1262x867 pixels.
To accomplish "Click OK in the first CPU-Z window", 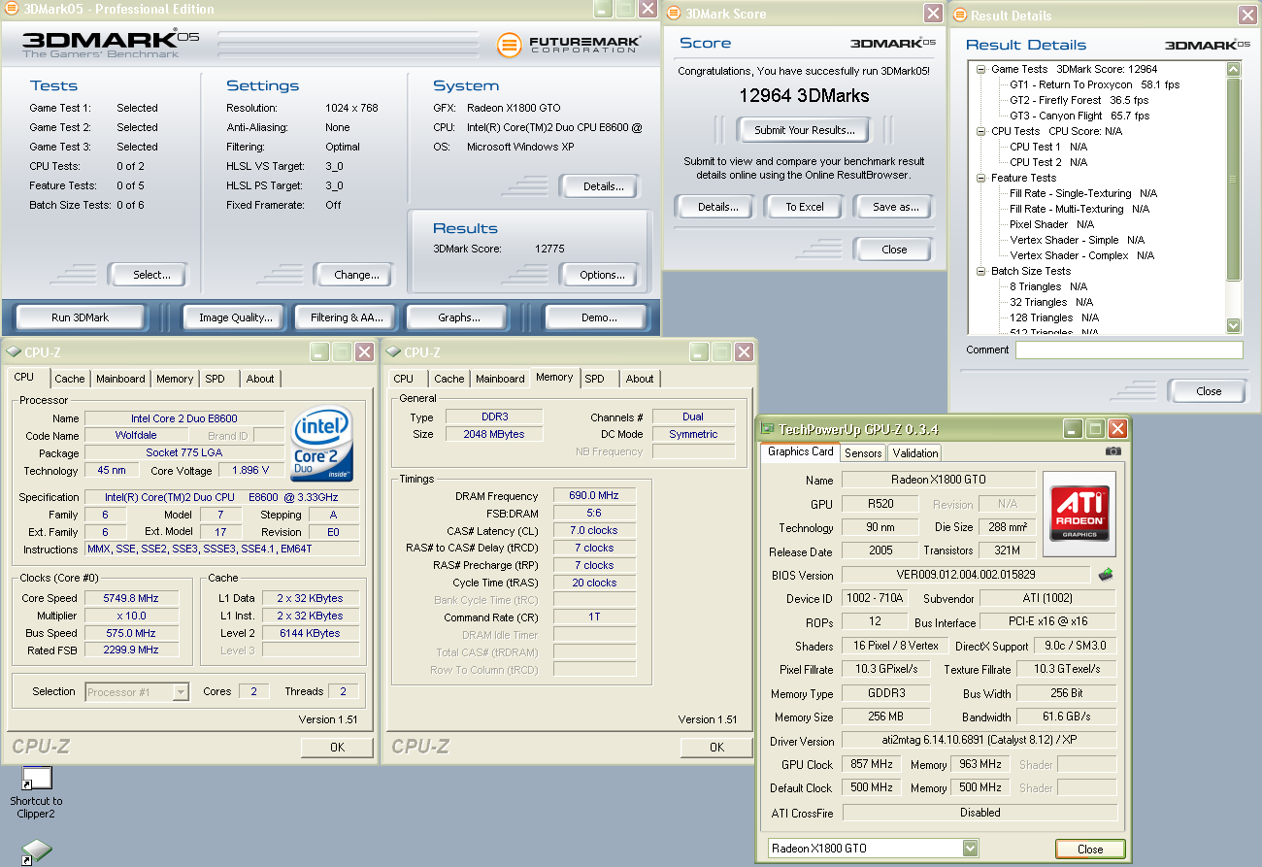I will (337, 748).
